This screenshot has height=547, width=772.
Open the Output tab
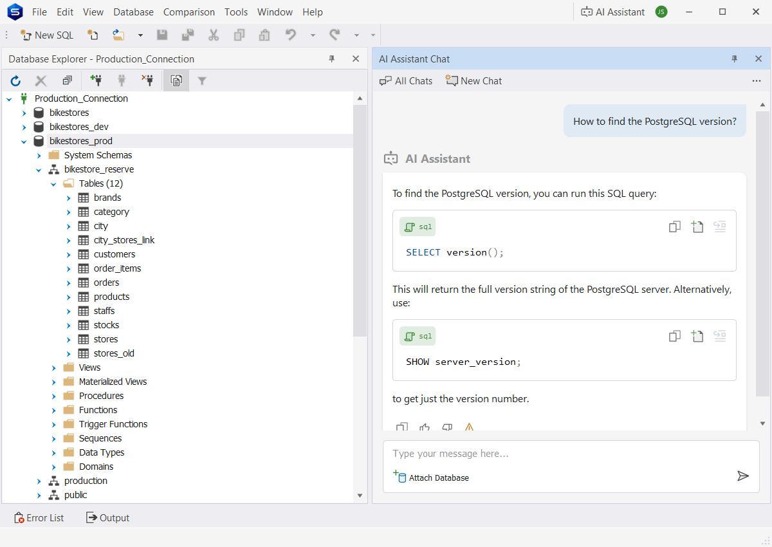107,517
